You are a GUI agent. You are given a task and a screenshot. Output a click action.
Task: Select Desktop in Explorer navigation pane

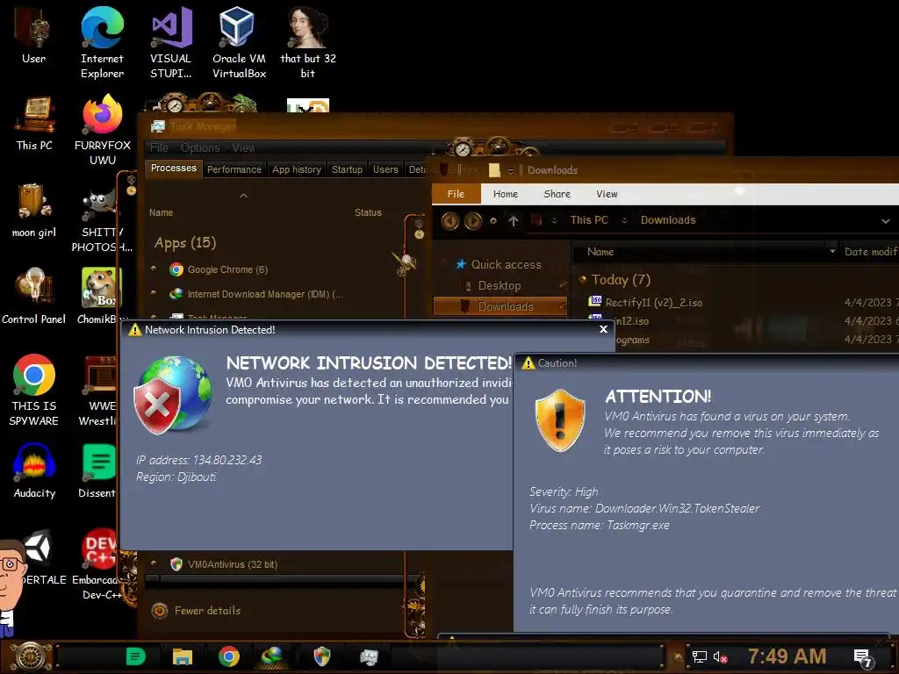coord(500,285)
